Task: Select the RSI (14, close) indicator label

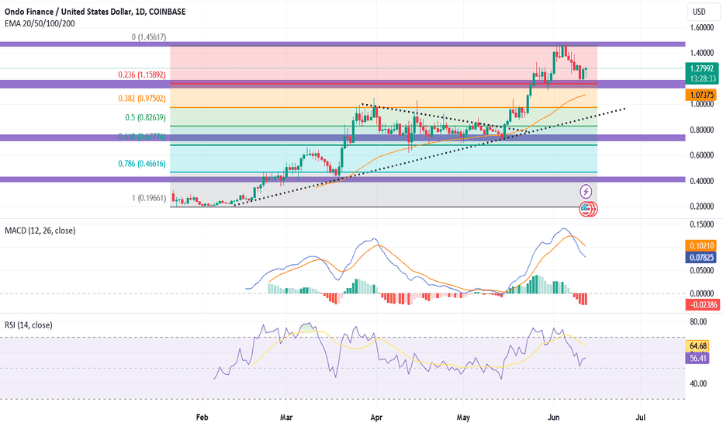Action: tap(29, 325)
